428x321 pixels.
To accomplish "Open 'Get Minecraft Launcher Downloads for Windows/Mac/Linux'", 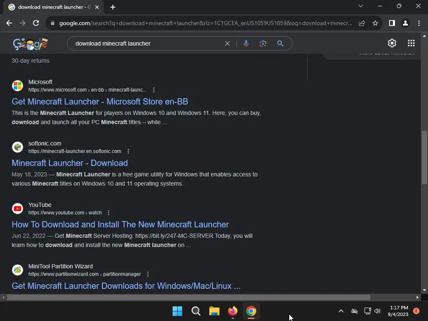I will point(126,286).
